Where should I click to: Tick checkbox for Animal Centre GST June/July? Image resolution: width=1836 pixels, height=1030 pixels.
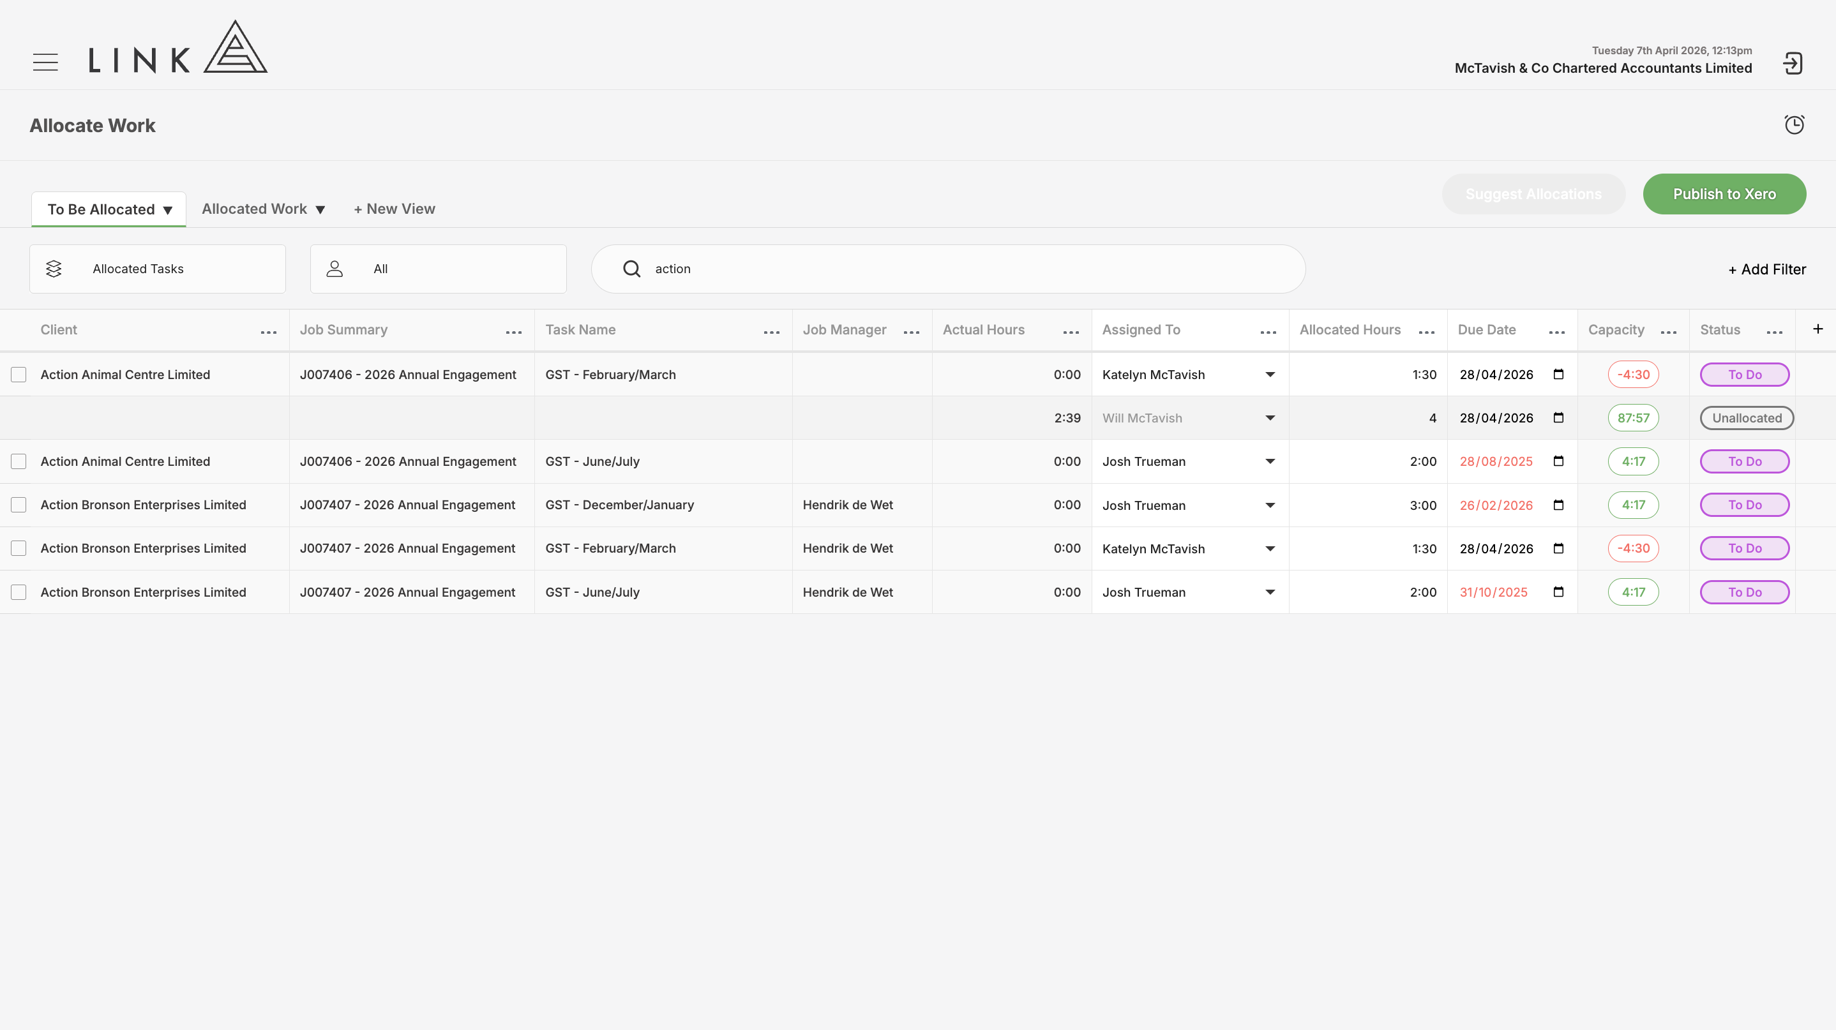pos(19,461)
